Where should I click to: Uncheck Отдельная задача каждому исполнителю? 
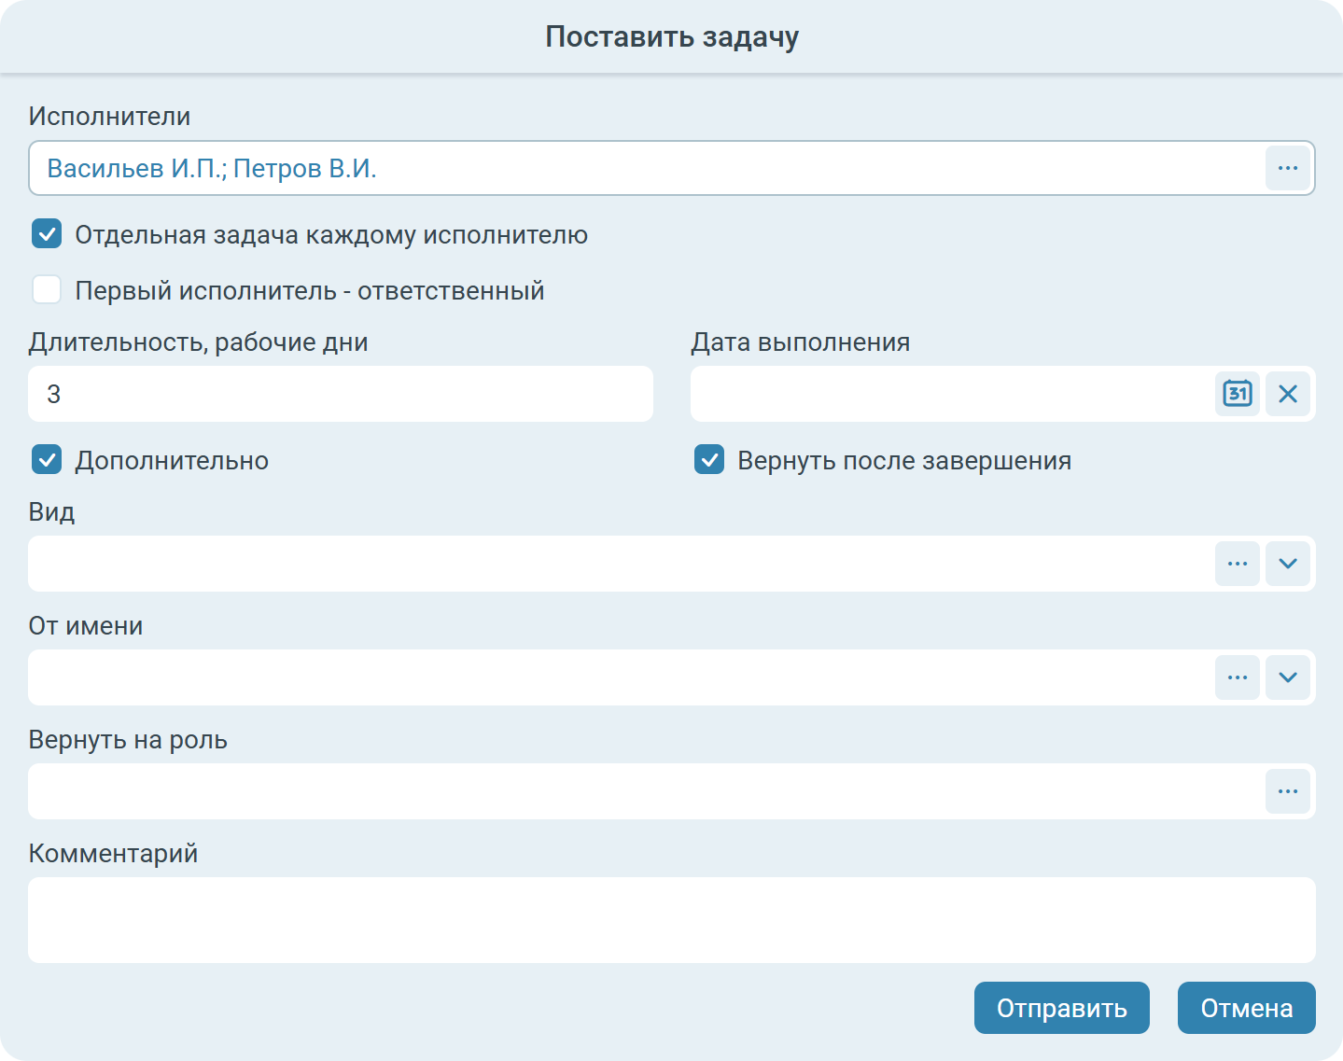click(x=47, y=234)
